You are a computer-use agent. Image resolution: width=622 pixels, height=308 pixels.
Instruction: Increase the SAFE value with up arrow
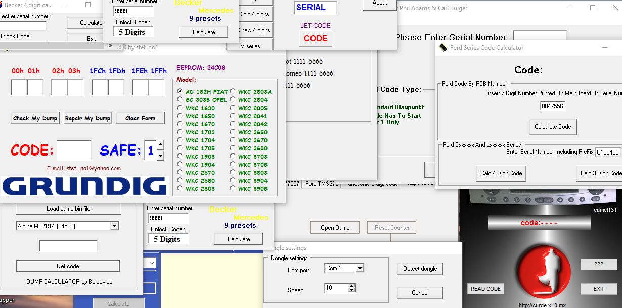point(160,145)
